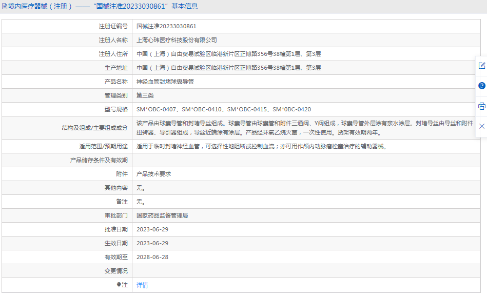Click attachment value 产品技术要求
This screenshot has height=296, width=487.
point(154,174)
